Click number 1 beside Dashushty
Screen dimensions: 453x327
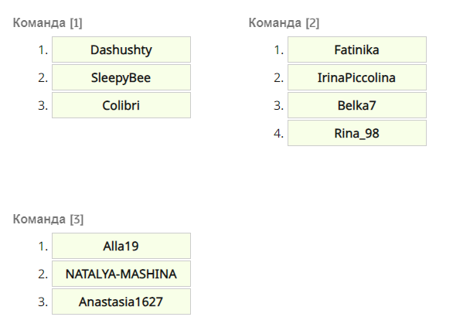[x=43, y=50]
